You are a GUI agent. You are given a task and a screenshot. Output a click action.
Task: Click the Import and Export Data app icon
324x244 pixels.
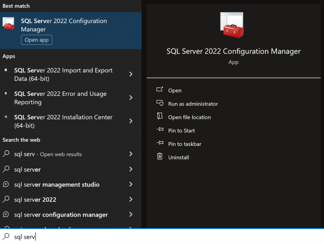[x=6, y=70]
